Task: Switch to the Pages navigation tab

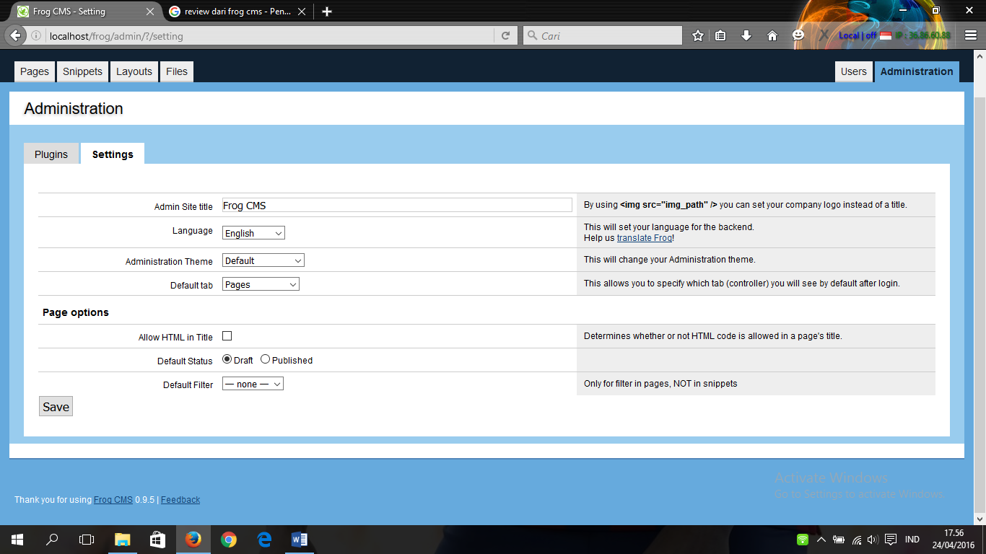Action: 35,71
